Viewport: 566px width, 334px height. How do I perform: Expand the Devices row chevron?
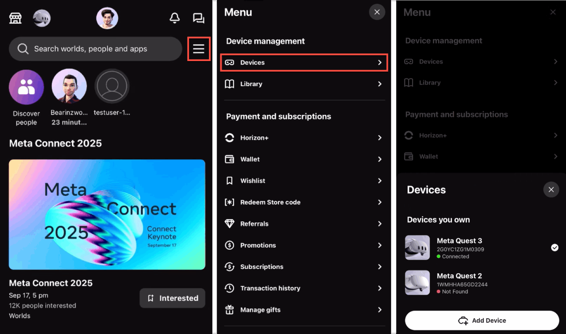pos(380,62)
